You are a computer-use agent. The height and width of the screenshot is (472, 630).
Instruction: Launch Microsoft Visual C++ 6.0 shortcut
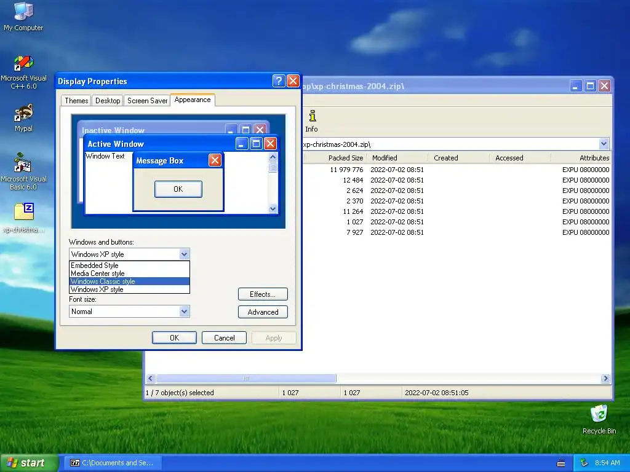click(x=23, y=73)
